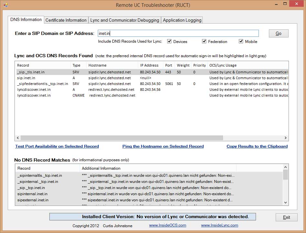306x233 pixels.
Task: Click Record header in No DNS Matches list
Action: [47, 168]
